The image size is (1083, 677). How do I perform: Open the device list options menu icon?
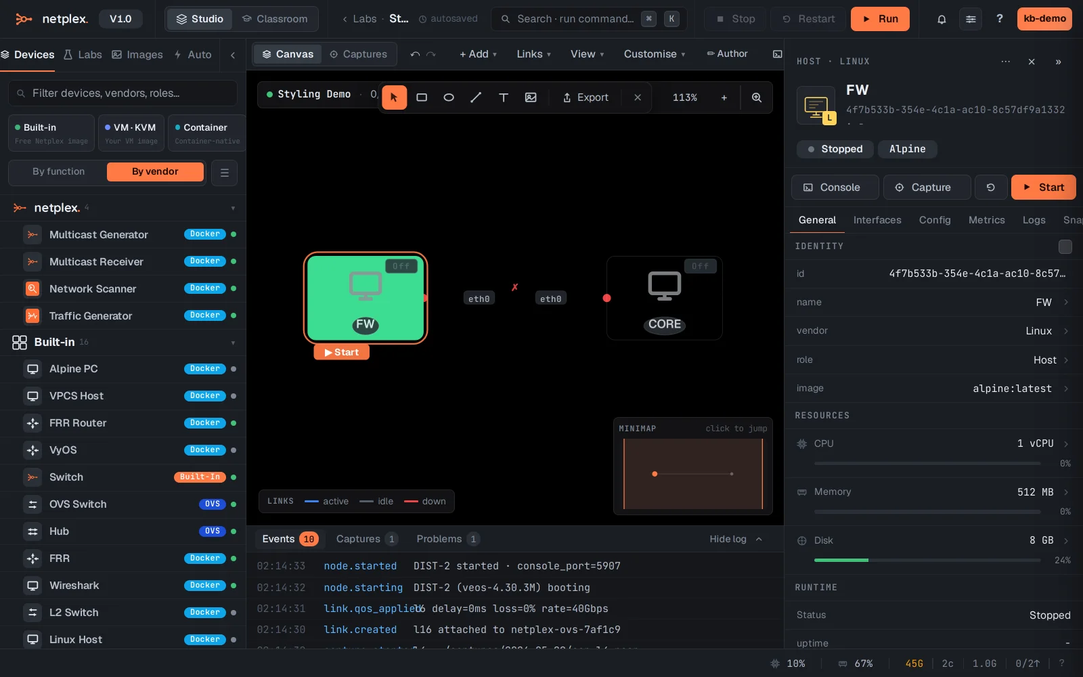click(225, 172)
